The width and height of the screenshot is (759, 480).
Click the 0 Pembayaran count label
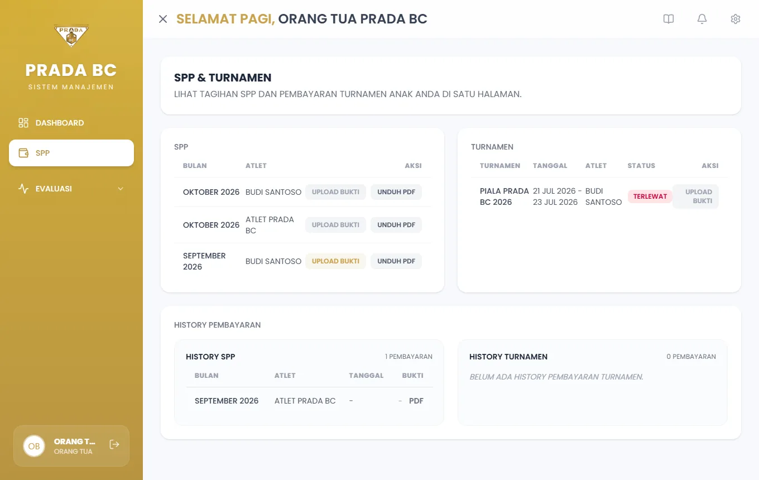[691, 357]
